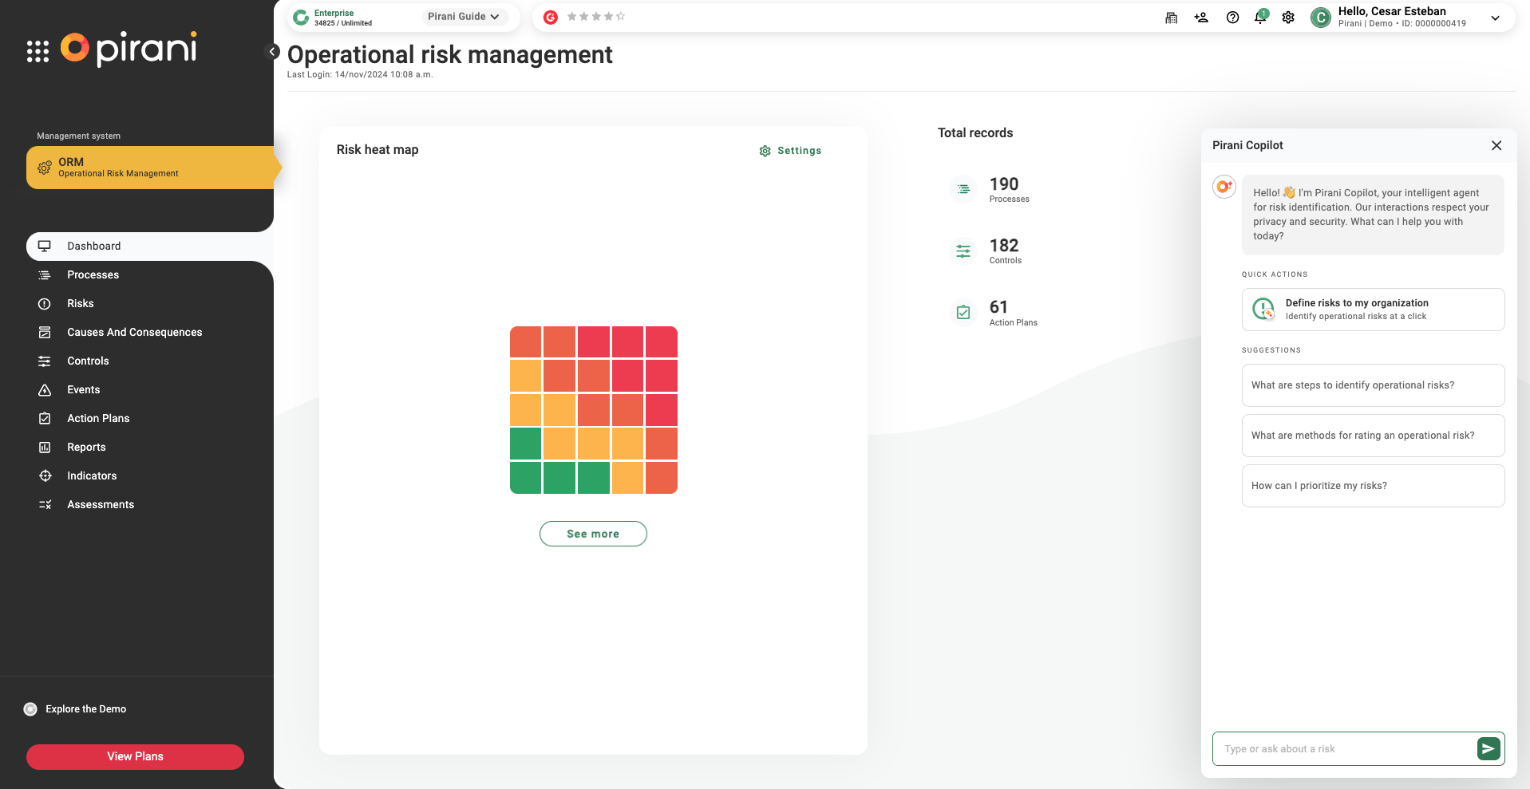Close the Pirani Copilot panel
This screenshot has height=789, width=1530.
[x=1496, y=145]
